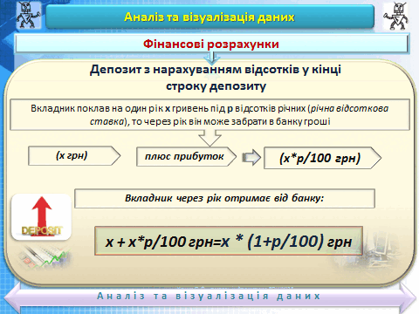Viewport: 419px width, 314px height.
Task: Click the плюс прибуток arrow shape
Action: click(186, 156)
